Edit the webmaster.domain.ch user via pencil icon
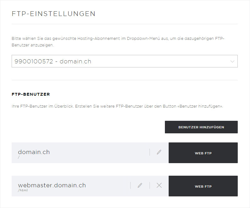The width and height of the screenshot is (250, 208). click(140, 185)
